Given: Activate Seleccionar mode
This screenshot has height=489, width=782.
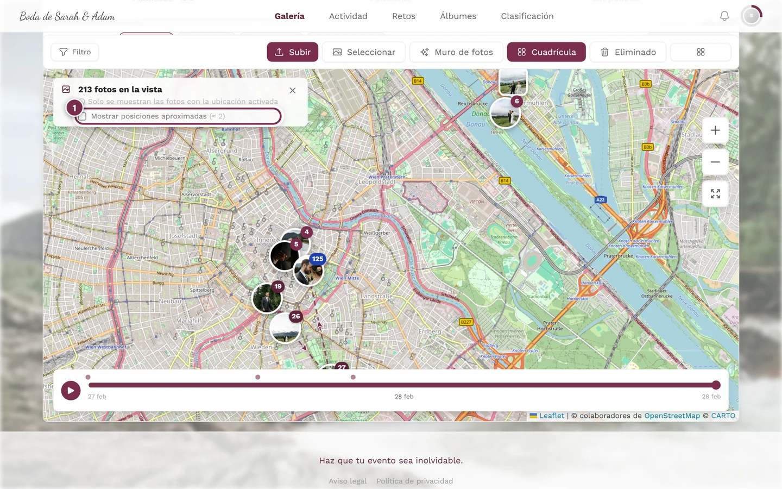Looking at the screenshot, I should click(364, 52).
